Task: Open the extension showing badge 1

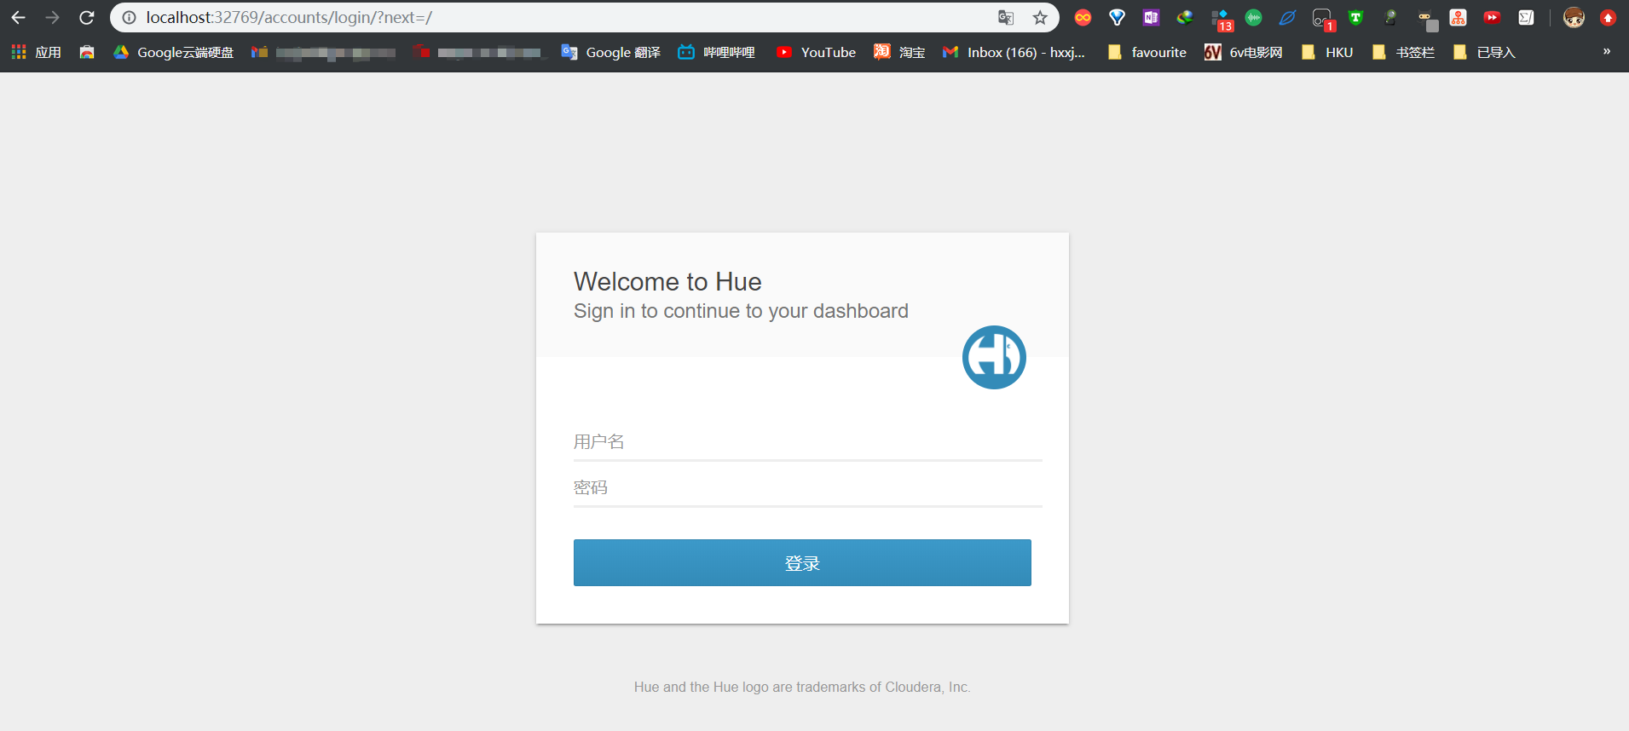Action: [x=1323, y=19]
